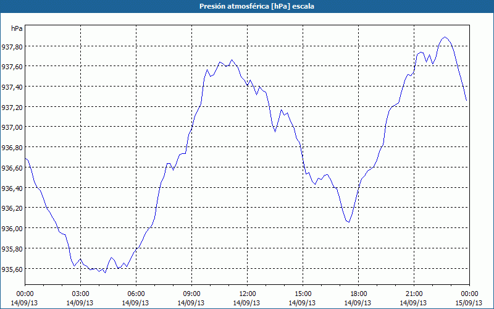Select the 936,80 y-axis value
The width and height of the screenshot is (494, 309).
coord(12,148)
